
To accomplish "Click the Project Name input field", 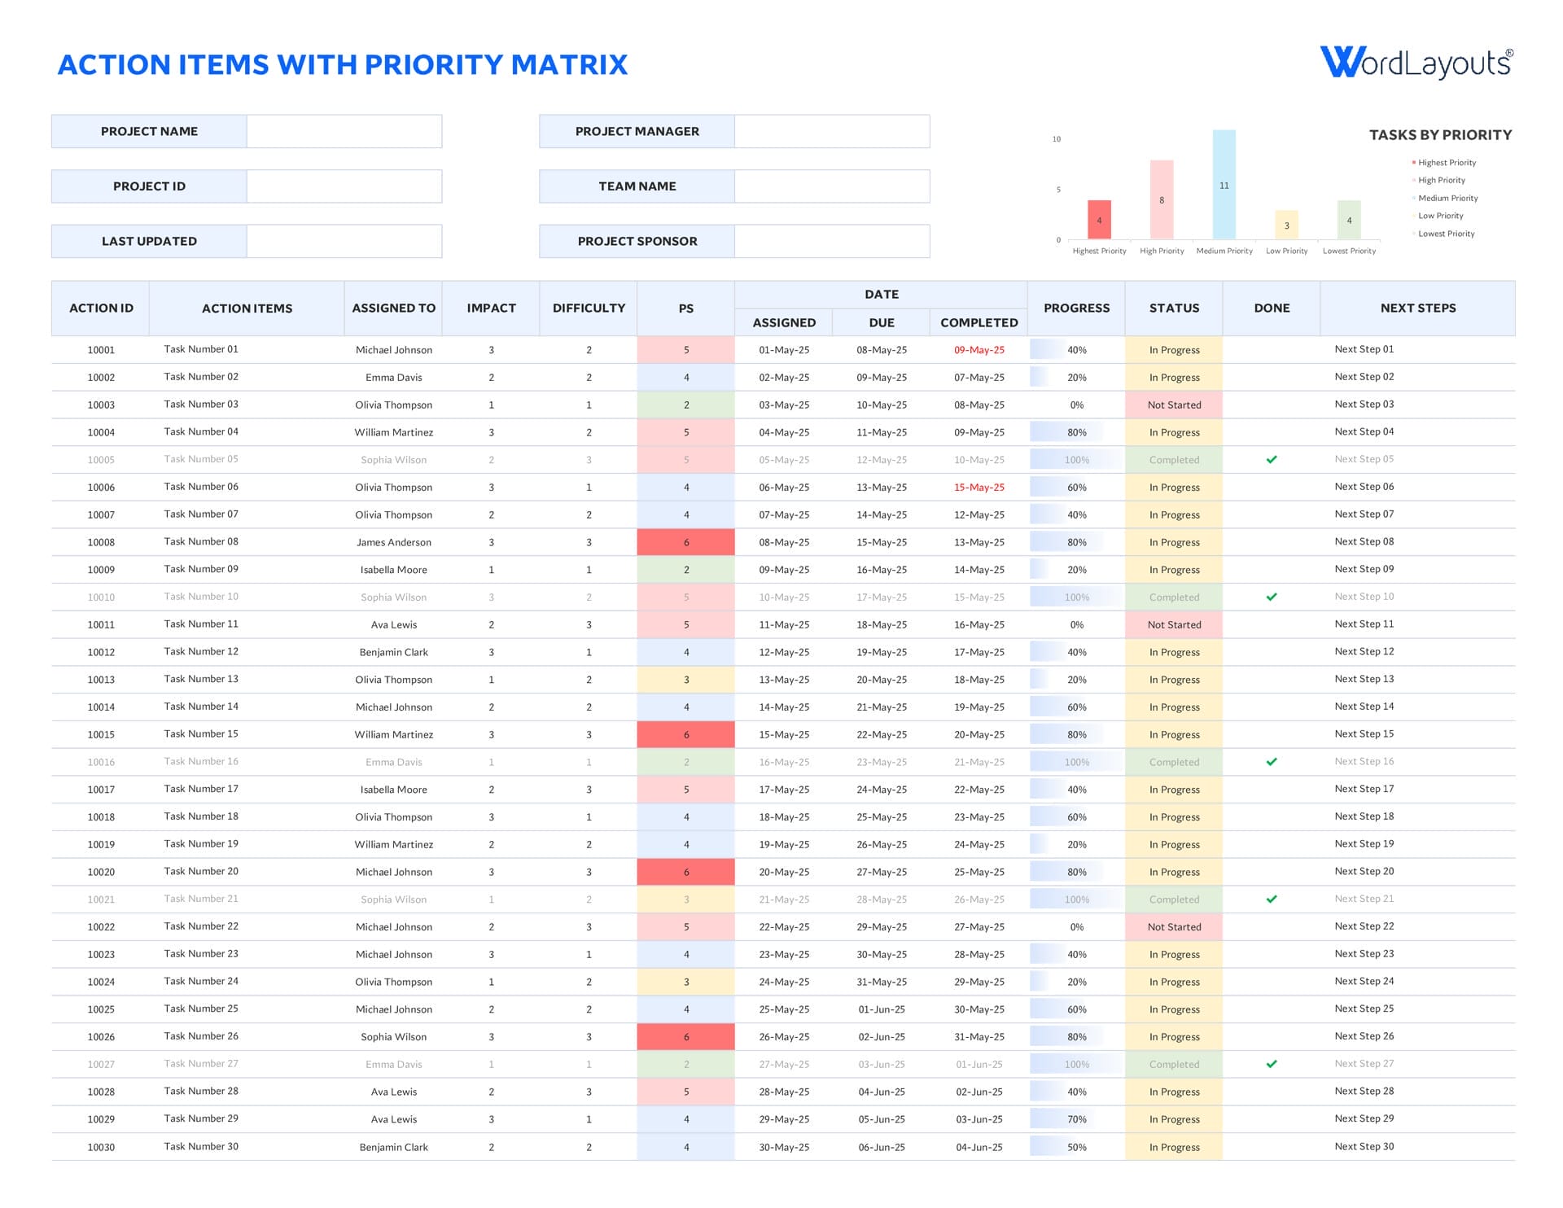I will (344, 131).
